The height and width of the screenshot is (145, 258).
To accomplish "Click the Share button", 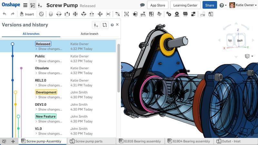I will tap(210, 5).
